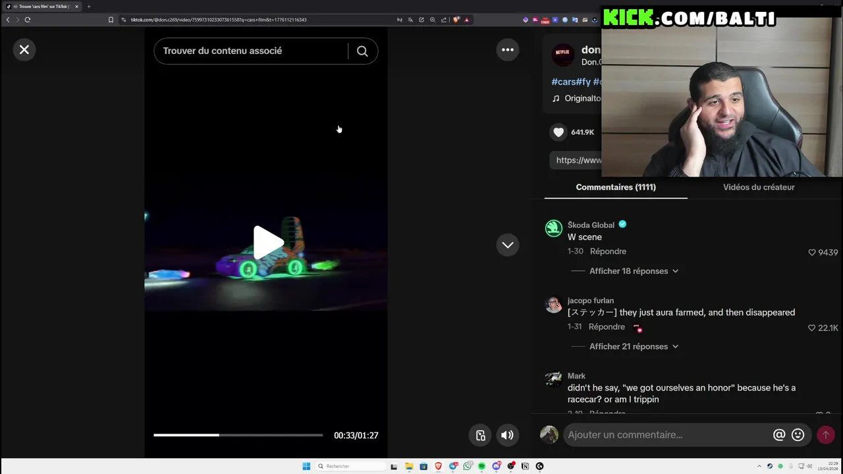Focus the Ajouter un commentaire field
Image resolution: width=843 pixels, height=474 pixels.
tap(665, 434)
